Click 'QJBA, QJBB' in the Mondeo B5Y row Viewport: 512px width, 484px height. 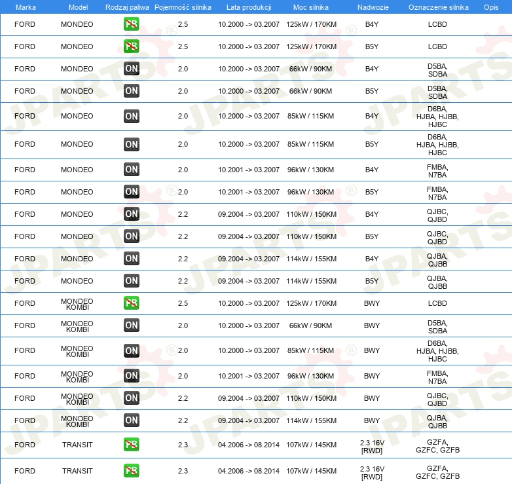(x=437, y=282)
